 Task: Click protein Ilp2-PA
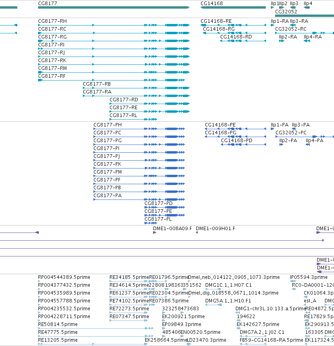point(288,141)
